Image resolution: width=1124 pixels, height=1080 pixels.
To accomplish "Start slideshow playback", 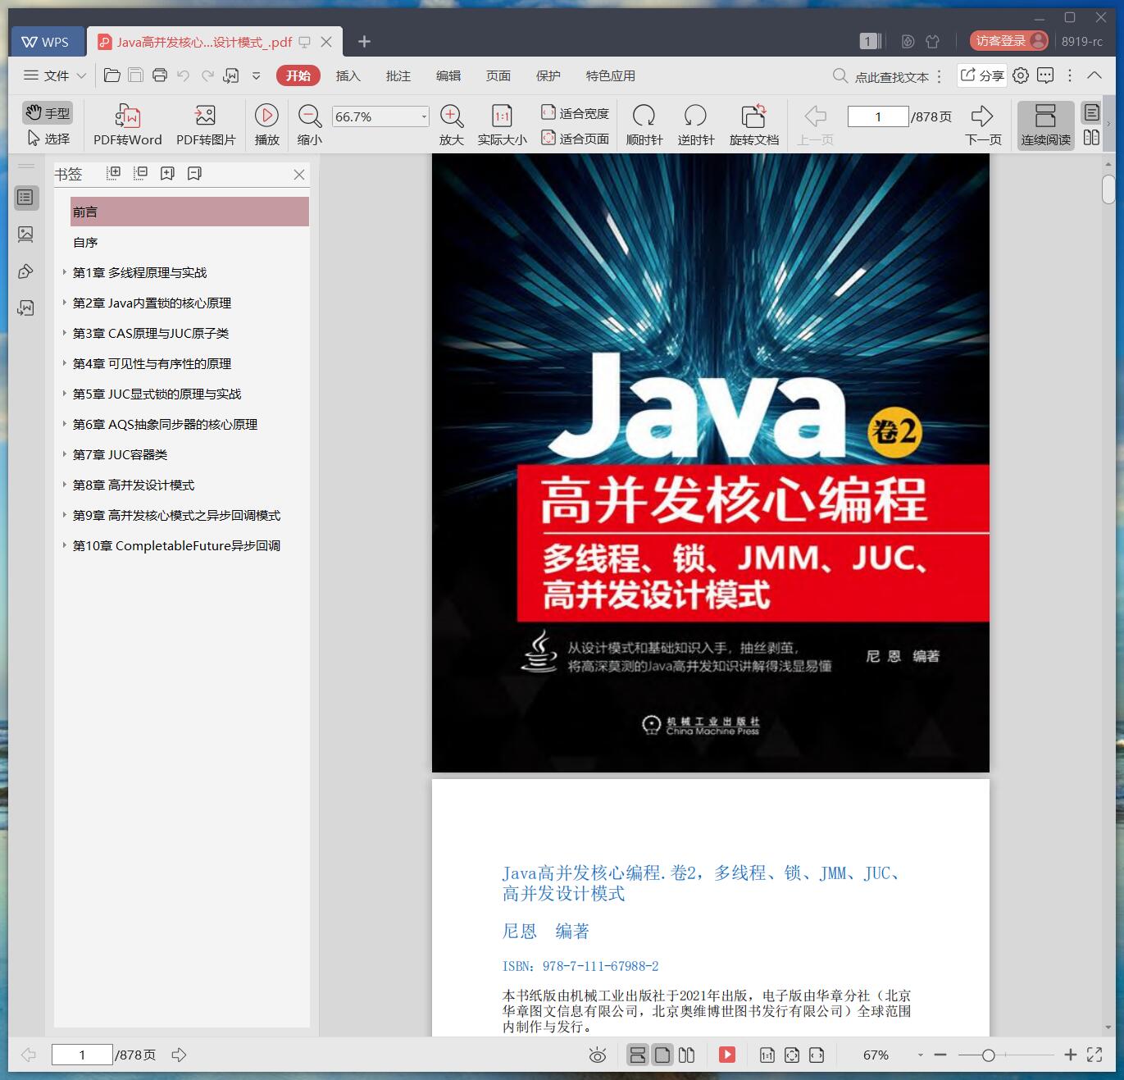I will pyautogui.click(x=266, y=125).
